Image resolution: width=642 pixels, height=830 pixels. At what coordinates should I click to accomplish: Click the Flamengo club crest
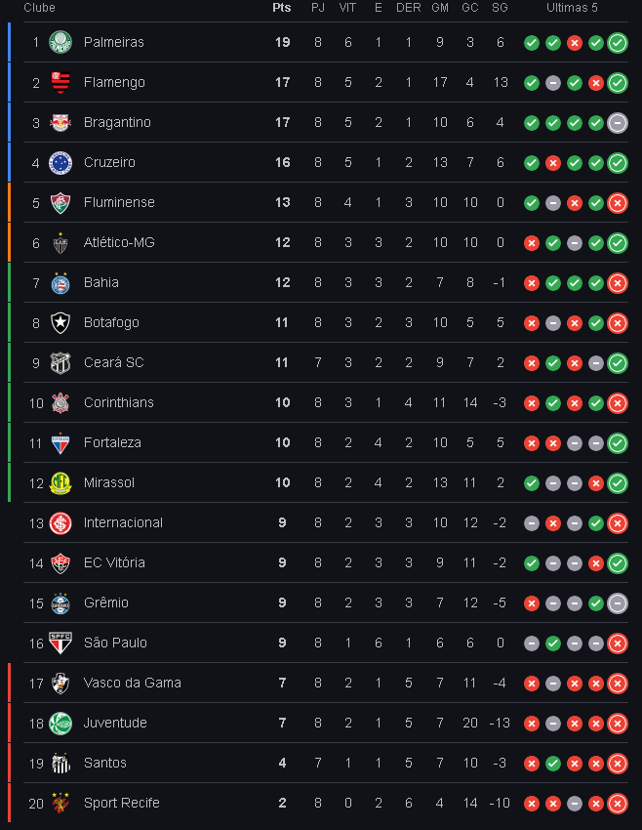[60, 83]
